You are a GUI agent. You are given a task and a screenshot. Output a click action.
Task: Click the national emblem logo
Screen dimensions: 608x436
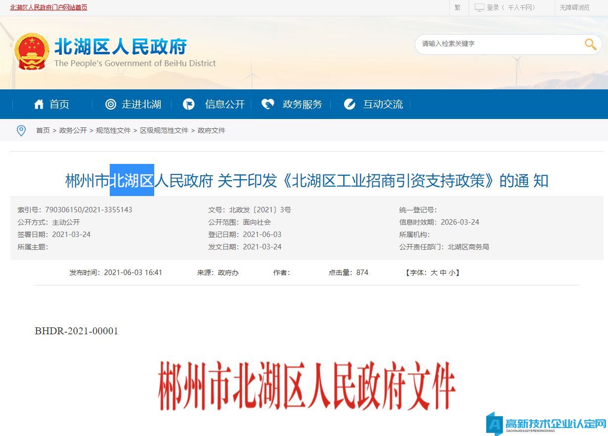click(32, 52)
